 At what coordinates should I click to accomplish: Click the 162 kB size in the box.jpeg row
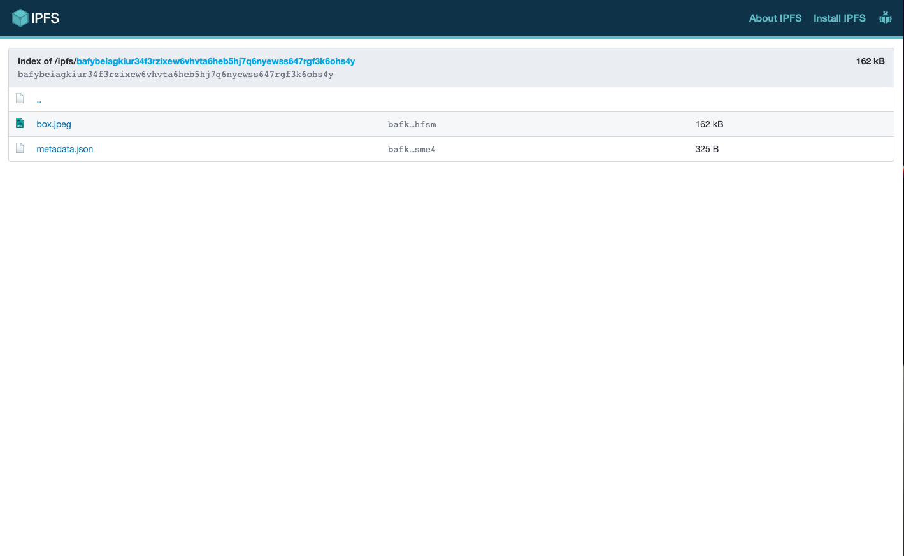pos(709,124)
